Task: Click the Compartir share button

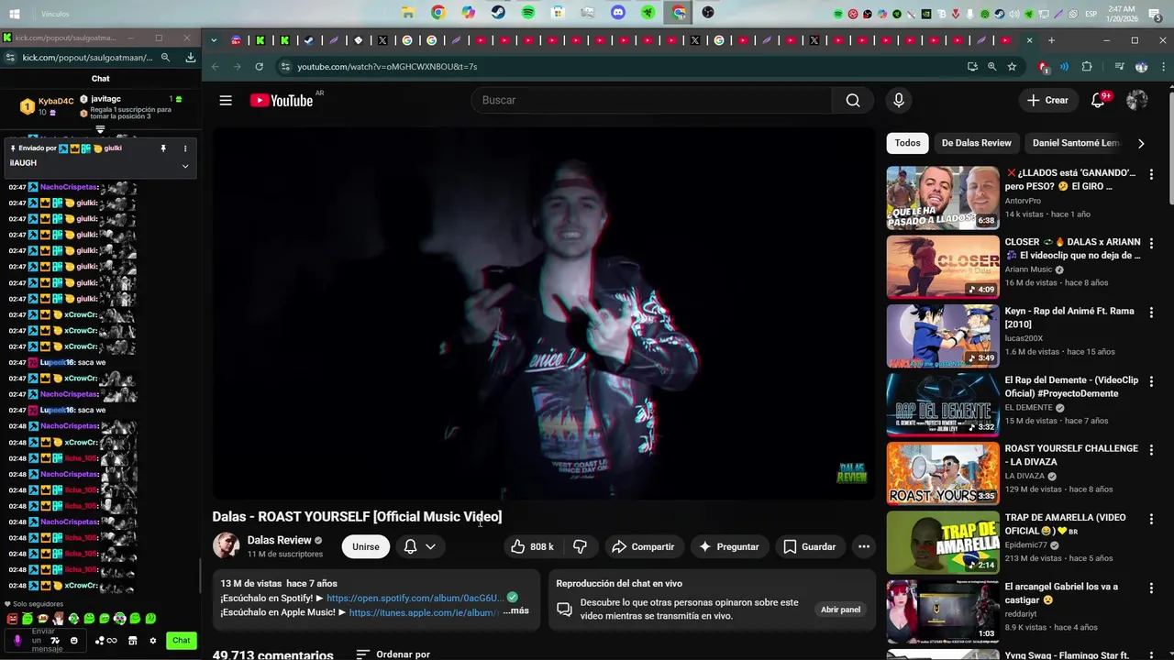Action: click(x=643, y=546)
